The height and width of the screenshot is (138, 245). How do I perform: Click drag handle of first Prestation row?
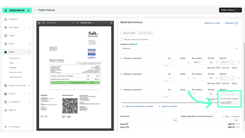point(121,58)
